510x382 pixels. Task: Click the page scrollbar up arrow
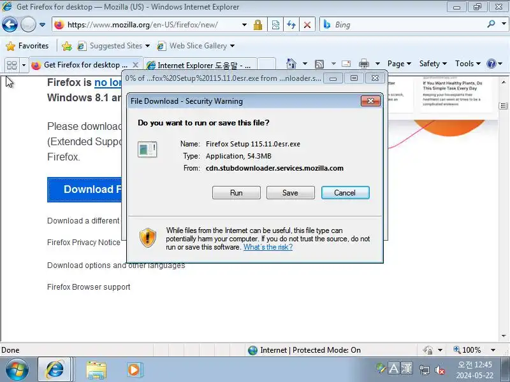tap(504, 82)
